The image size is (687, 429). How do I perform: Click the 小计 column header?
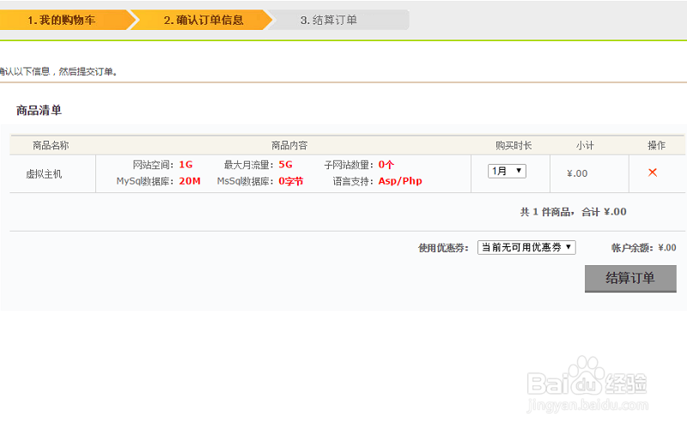click(x=585, y=145)
